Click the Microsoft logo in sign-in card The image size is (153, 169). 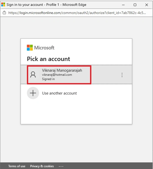point(30,48)
